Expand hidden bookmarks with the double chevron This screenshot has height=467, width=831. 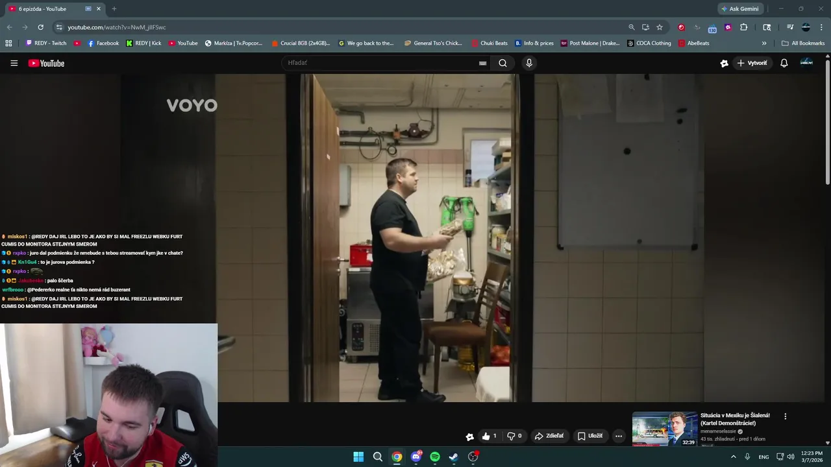coord(764,43)
